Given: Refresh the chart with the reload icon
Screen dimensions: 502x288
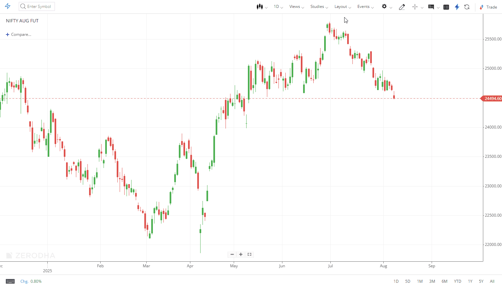Looking at the screenshot, I should coord(467,7).
